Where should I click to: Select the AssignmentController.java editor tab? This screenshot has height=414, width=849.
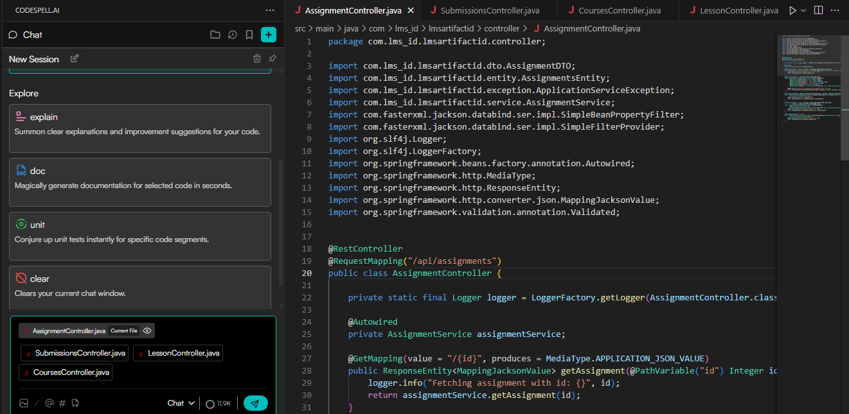pyautogui.click(x=353, y=10)
